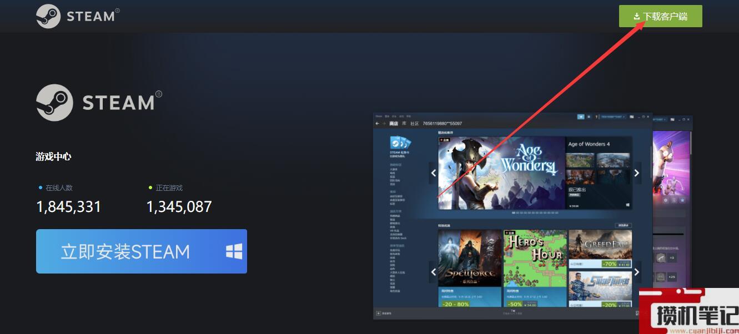The image size is (739, 334).
Task: Open the Age of Wonders 4 banner artwork
Action: point(502,173)
